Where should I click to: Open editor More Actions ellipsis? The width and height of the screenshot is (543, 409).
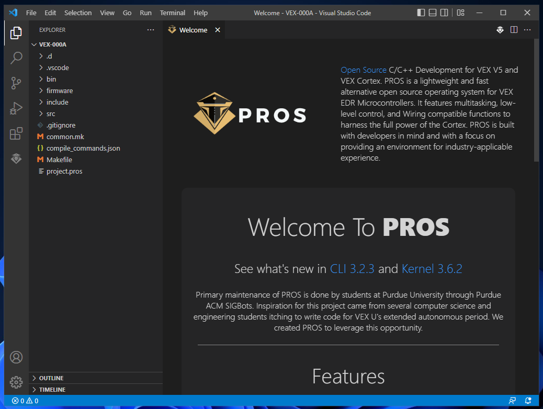click(527, 30)
